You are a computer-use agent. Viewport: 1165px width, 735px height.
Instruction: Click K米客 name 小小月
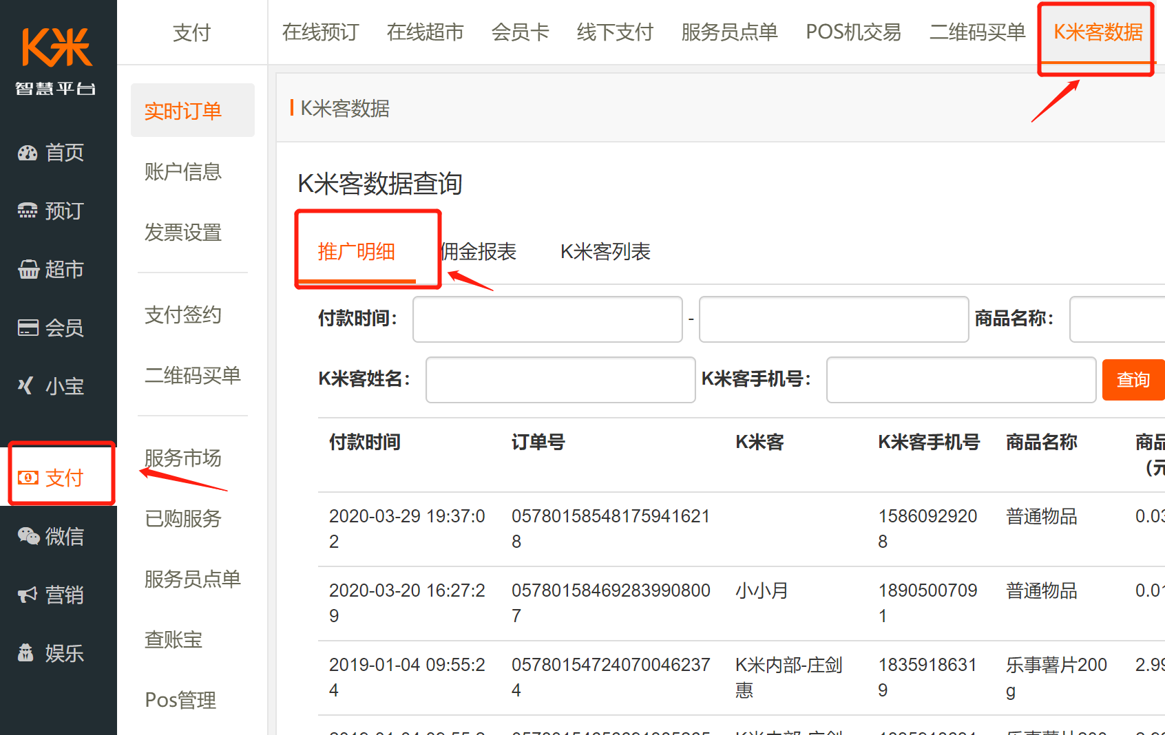762,590
